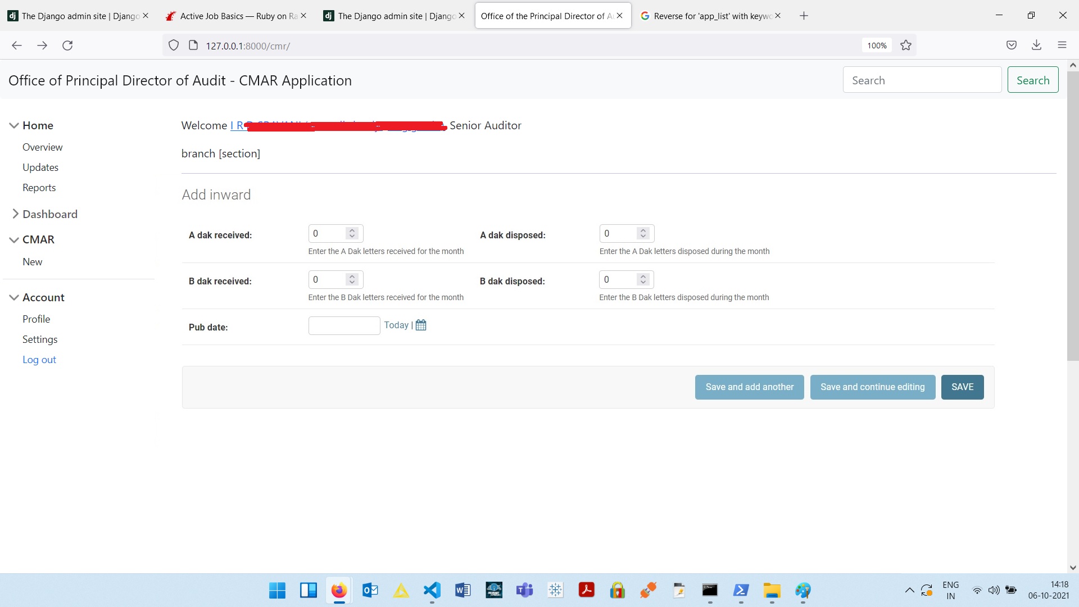Click the shield tracking protection icon
The height and width of the screenshot is (607, 1079).
click(x=174, y=46)
